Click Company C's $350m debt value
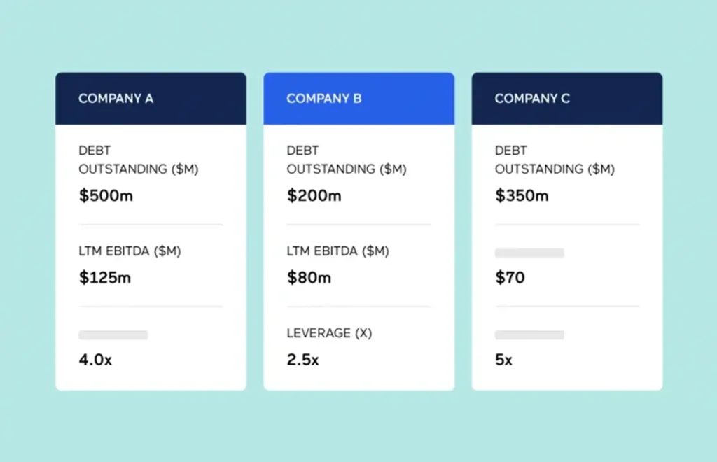Image resolution: width=717 pixels, height=462 pixels. click(522, 195)
